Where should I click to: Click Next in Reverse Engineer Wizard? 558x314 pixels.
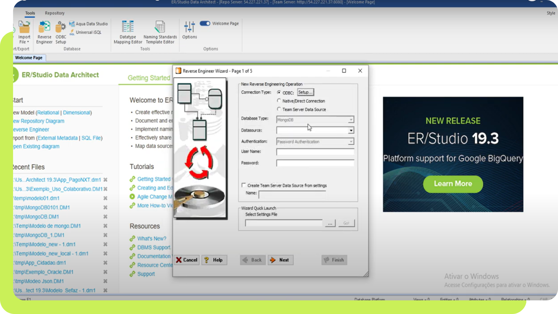tap(280, 260)
